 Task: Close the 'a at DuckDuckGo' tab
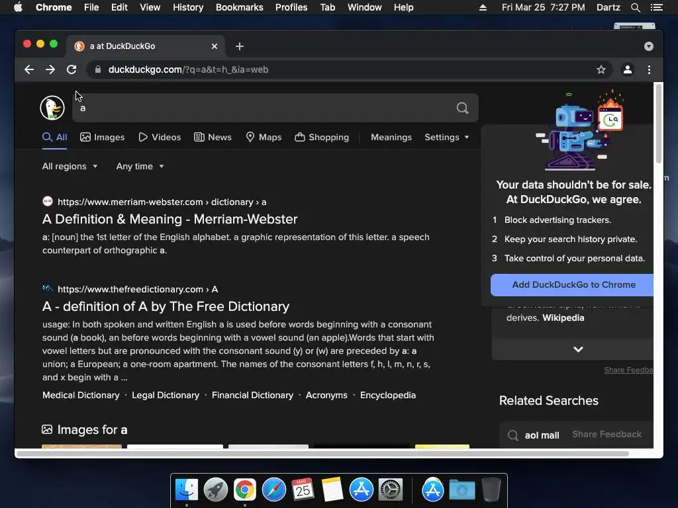pos(215,46)
